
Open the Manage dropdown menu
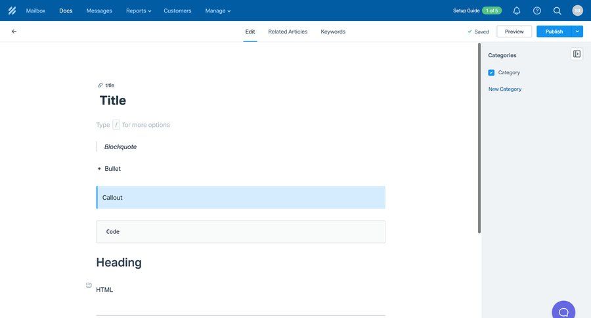point(218,11)
